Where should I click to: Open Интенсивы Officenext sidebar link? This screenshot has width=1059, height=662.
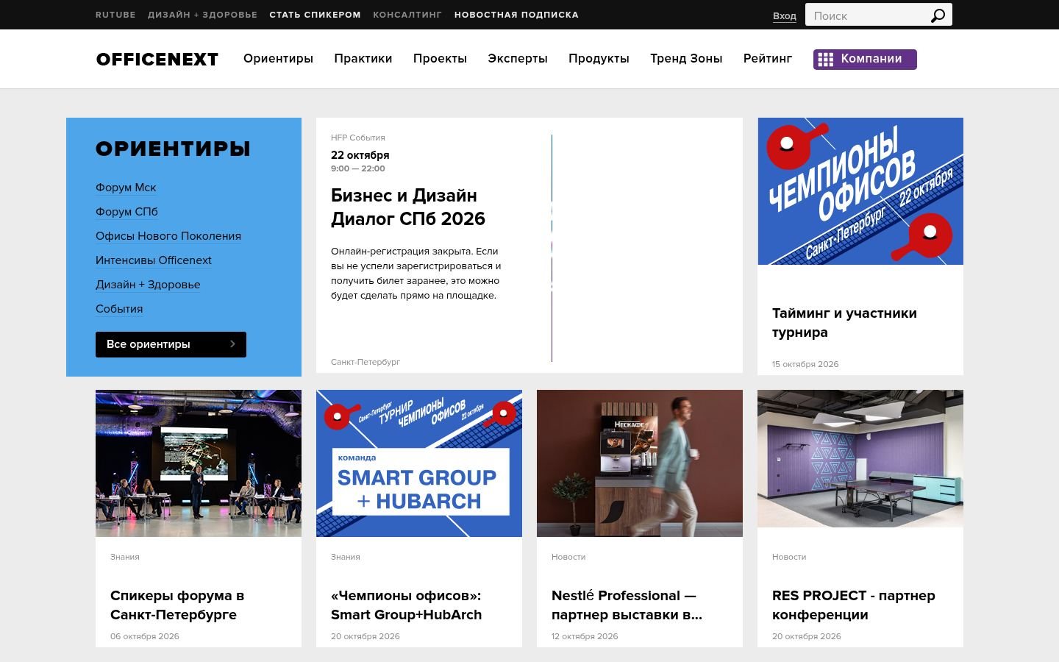(x=154, y=260)
